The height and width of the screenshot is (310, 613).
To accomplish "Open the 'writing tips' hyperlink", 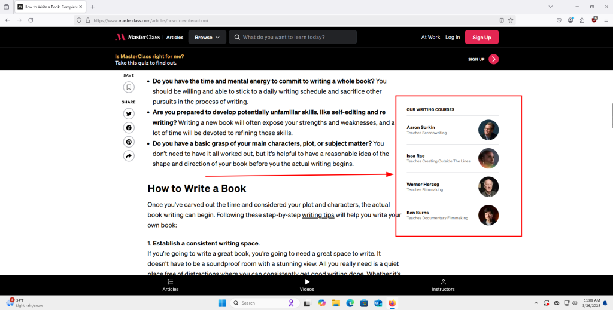I will point(318,215).
